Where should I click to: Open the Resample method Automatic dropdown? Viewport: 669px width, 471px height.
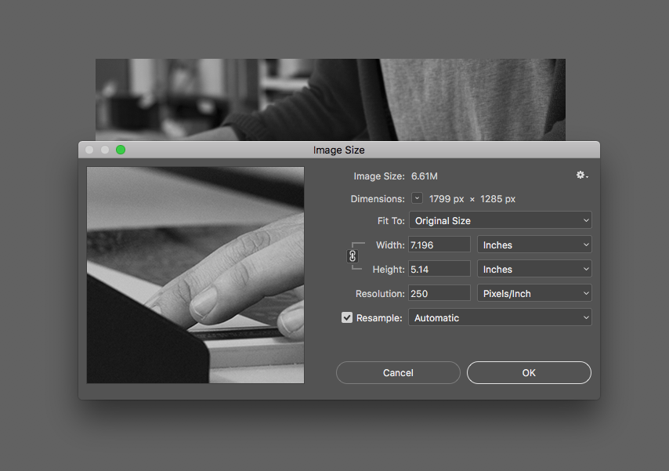[500, 317]
